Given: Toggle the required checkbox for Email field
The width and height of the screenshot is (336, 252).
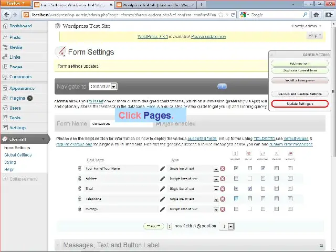Looking at the screenshot, I should click(x=236, y=188).
